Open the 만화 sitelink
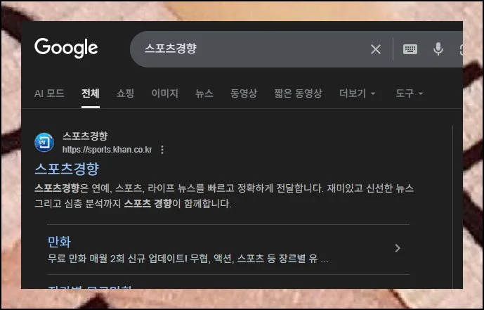This screenshot has width=484, height=310. [x=59, y=242]
